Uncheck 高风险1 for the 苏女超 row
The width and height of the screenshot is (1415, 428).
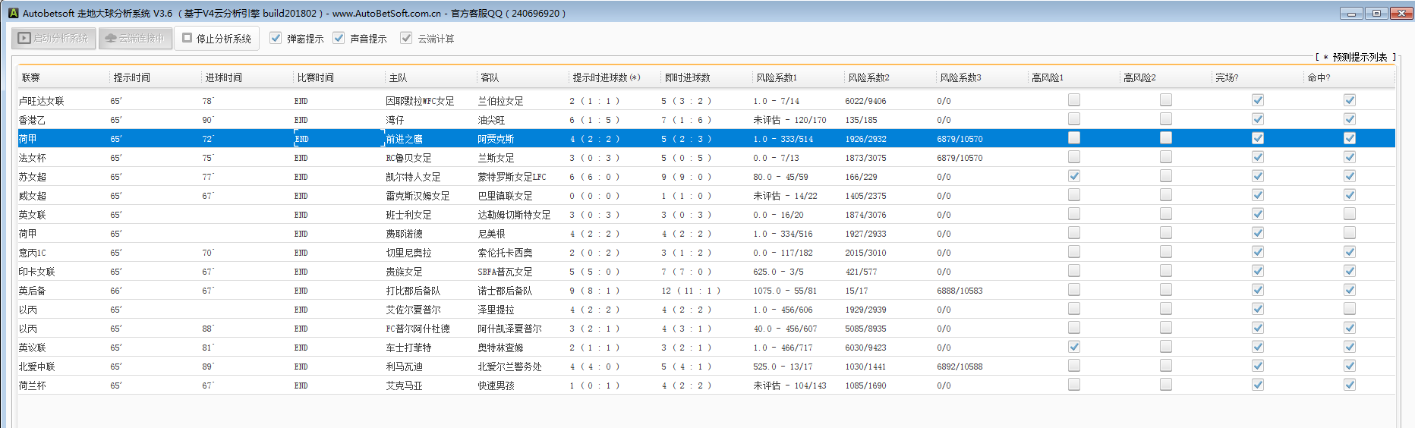point(1074,175)
